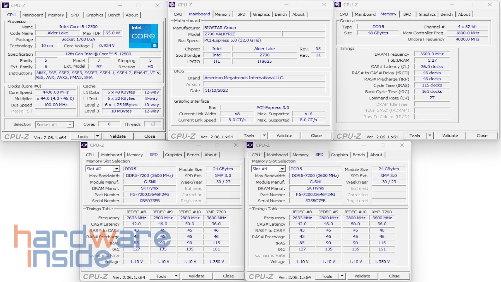Click serial number 5355C7FB in Slot #4 window
The image size is (501, 282).
click(315, 201)
